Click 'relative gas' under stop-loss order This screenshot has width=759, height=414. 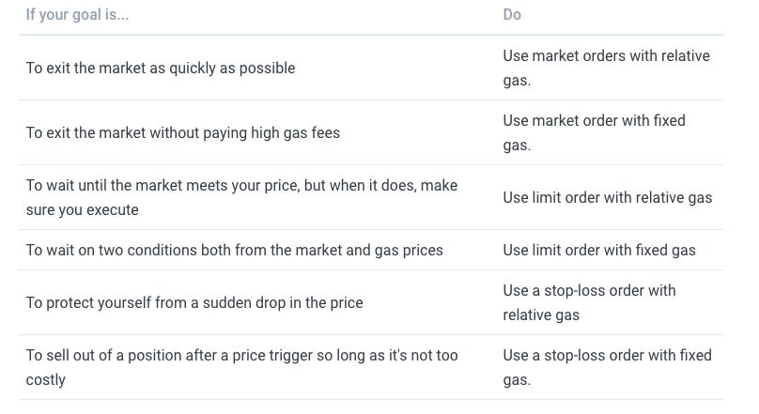[541, 315]
